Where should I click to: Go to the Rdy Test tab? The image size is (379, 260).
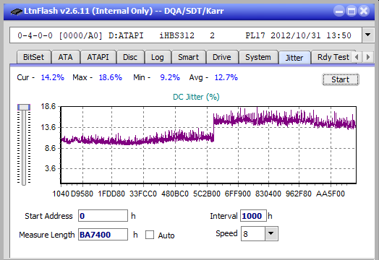tap(333, 57)
